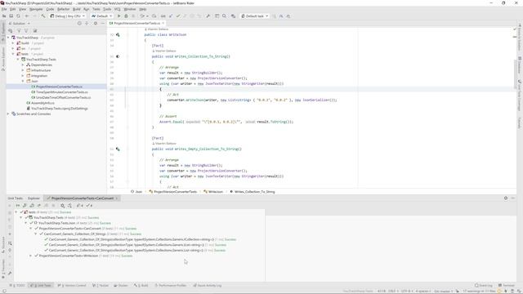This screenshot has width=523, height=294.
Task: Open the NuGet tool window button
Action: 101,285
